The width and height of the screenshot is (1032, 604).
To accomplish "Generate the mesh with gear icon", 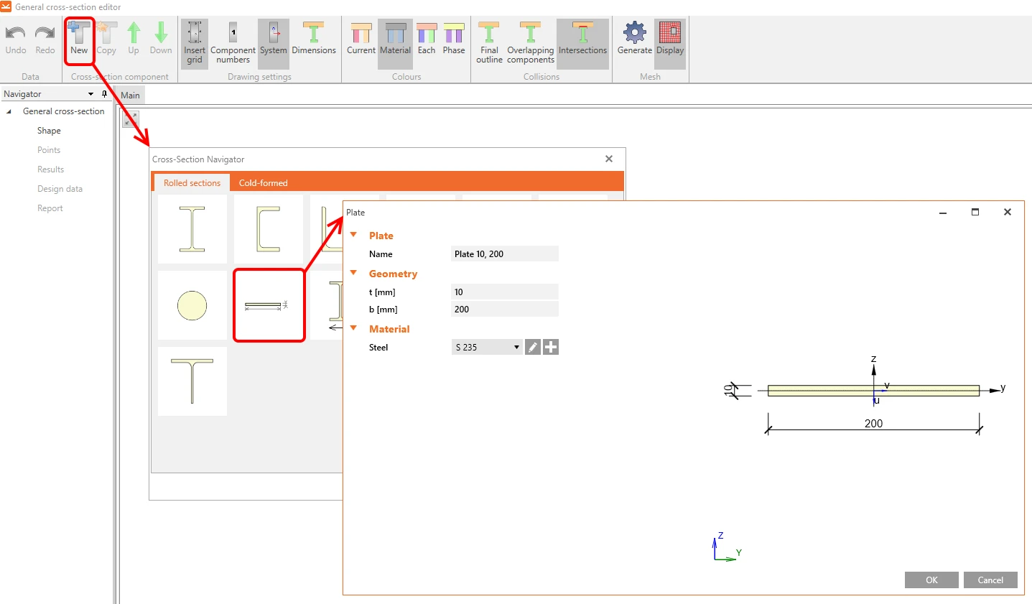I will [635, 39].
